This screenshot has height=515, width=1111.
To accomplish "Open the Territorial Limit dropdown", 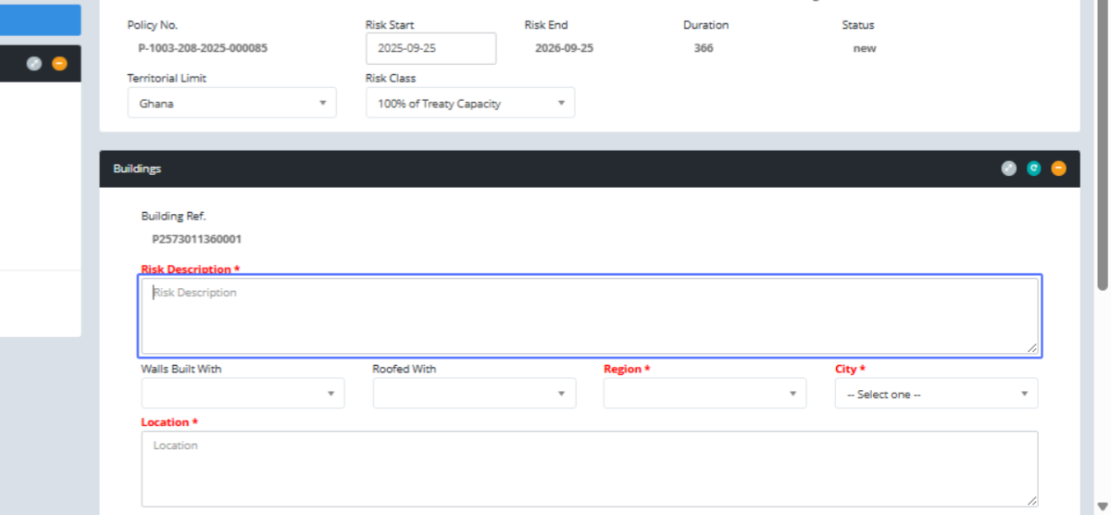I will 231,103.
